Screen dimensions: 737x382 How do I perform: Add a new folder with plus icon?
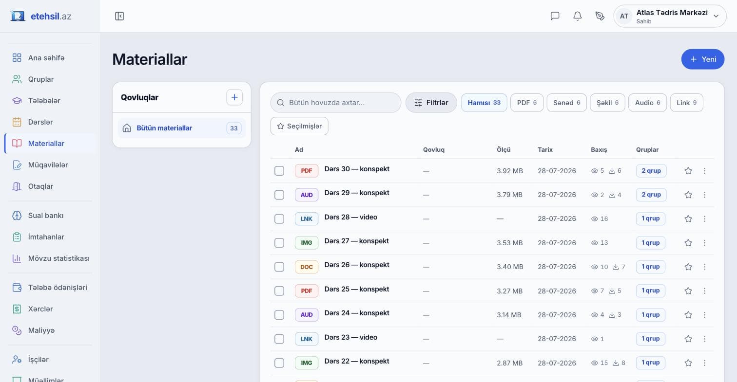tap(234, 97)
